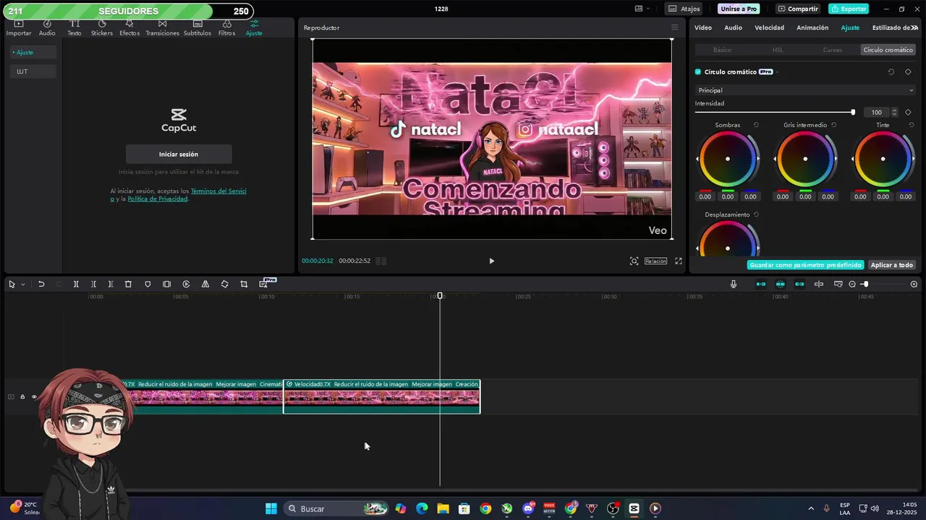Reset the Sombras color wheel
This screenshot has width=926, height=520.
pyautogui.click(x=756, y=125)
